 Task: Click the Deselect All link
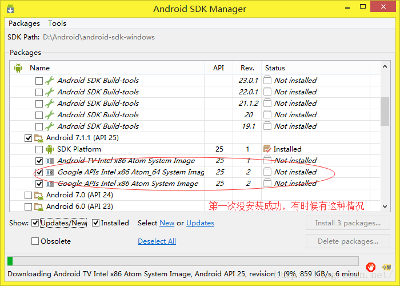tap(157, 241)
